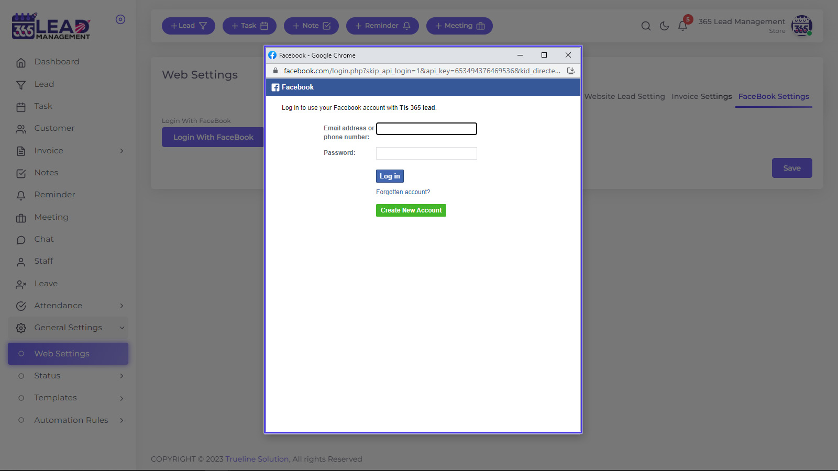Image resolution: width=838 pixels, height=471 pixels.
Task: Click Create New Account in Facebook popup
Action: pos(411,210)
